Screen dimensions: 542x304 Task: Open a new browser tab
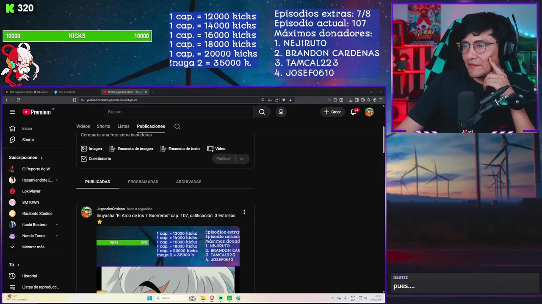click(x=153, y=92)
